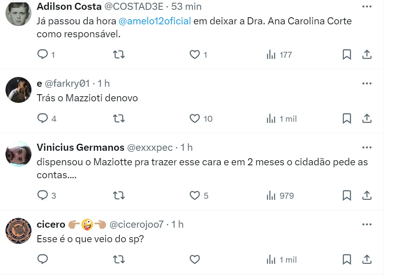Open more options on Vinicius Germanos's tweet
The width and height of the screenshot is (399, 276).
(x=366, y=147)
